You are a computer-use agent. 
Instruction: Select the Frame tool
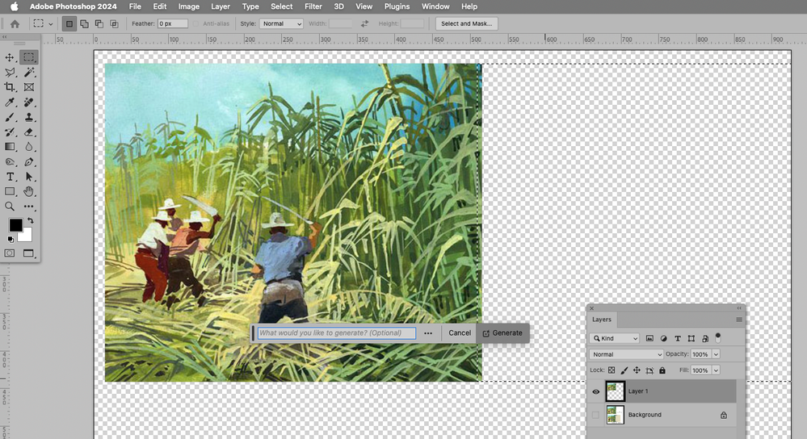pos(29,87)
